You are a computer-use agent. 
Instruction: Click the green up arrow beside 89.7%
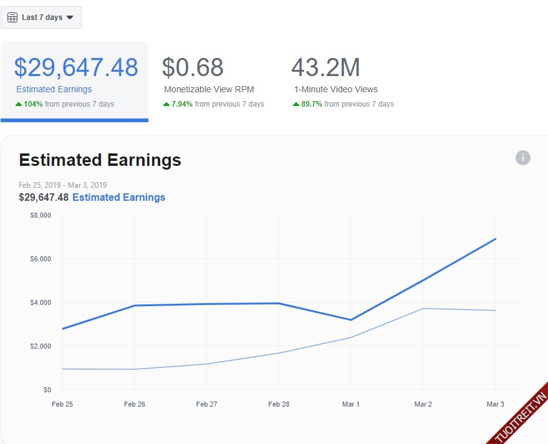(296, 104)
